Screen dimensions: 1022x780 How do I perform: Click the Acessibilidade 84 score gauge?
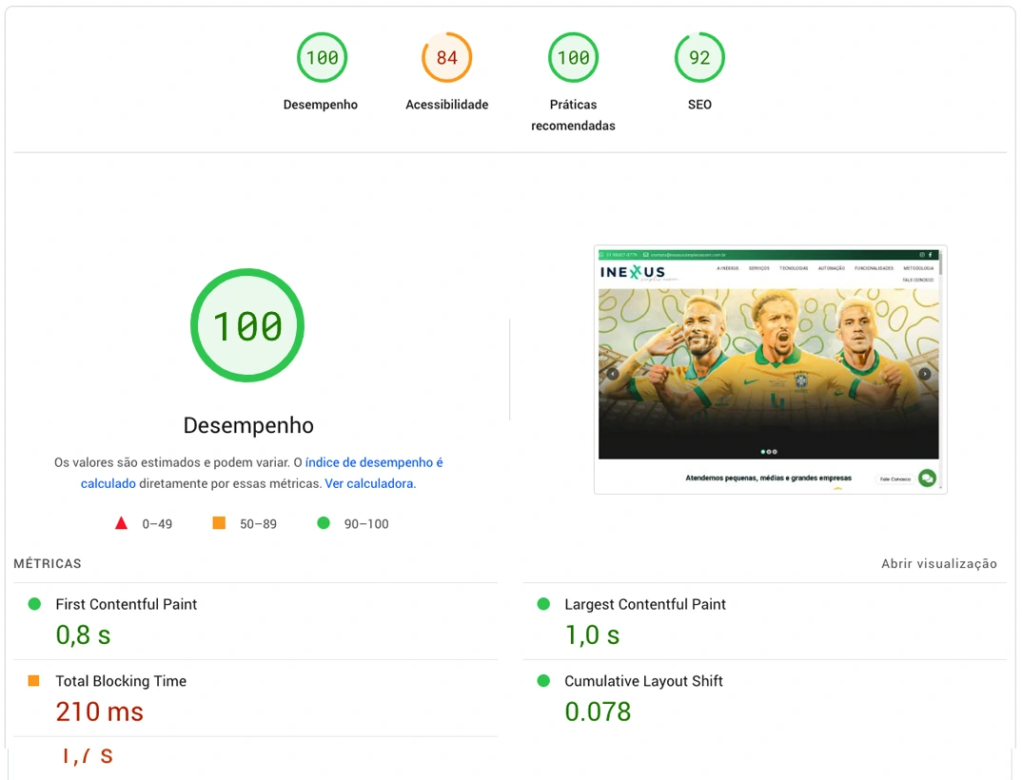446,58
